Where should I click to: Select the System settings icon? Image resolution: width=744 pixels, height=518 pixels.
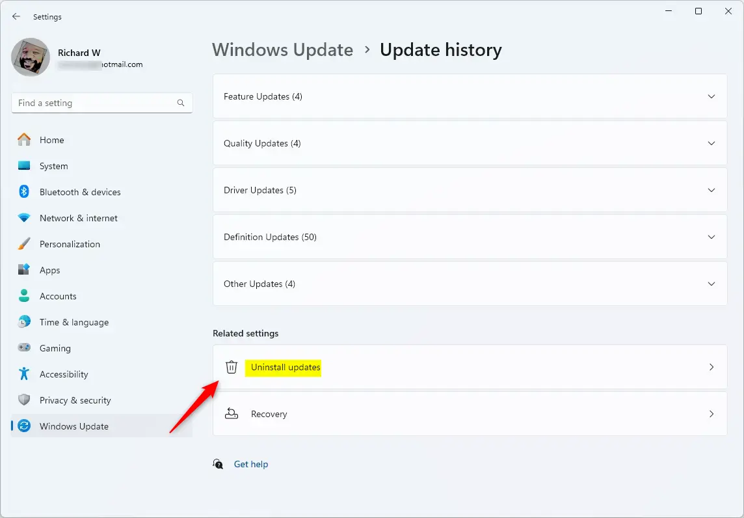tap(25, 166)
